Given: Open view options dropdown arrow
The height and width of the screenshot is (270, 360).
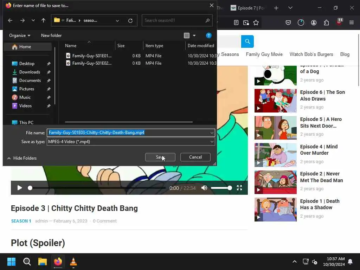Looking at the screenshot, I should tap(194, 36).
